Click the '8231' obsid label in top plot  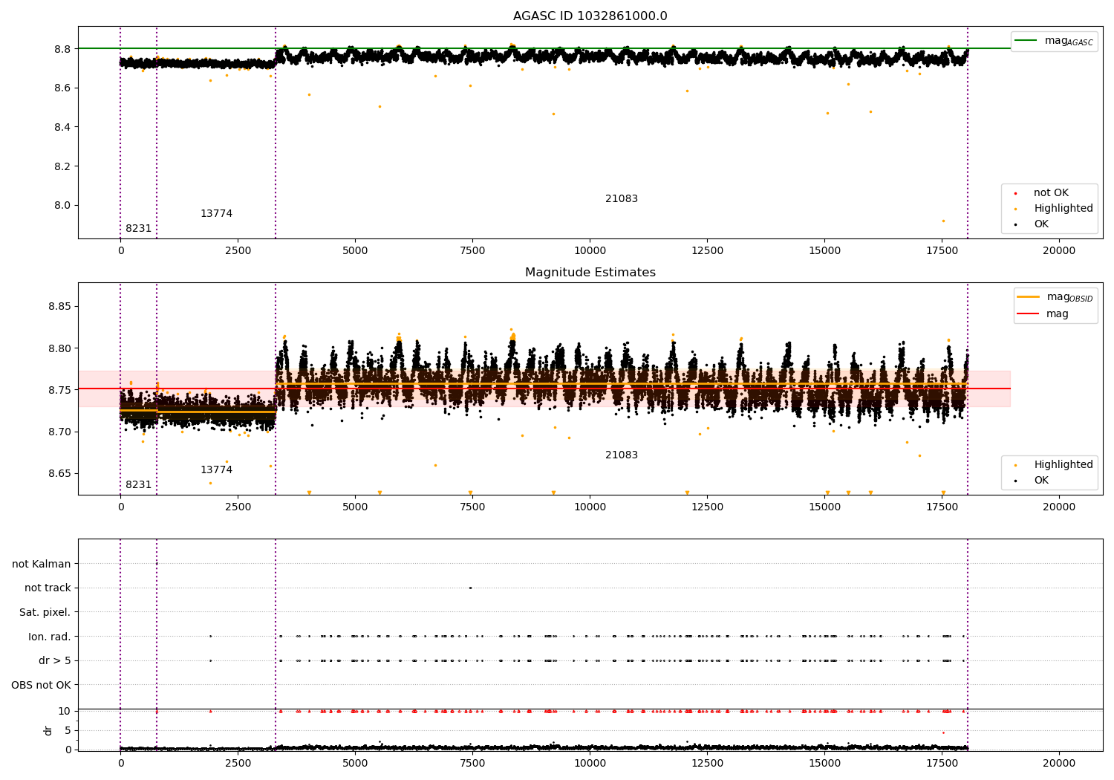[138, 229]
